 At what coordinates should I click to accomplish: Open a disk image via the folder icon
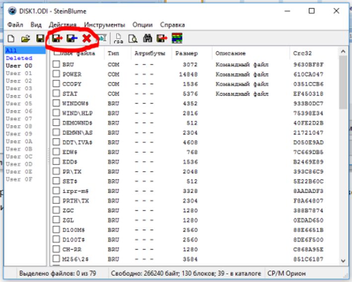pos(26,39)
